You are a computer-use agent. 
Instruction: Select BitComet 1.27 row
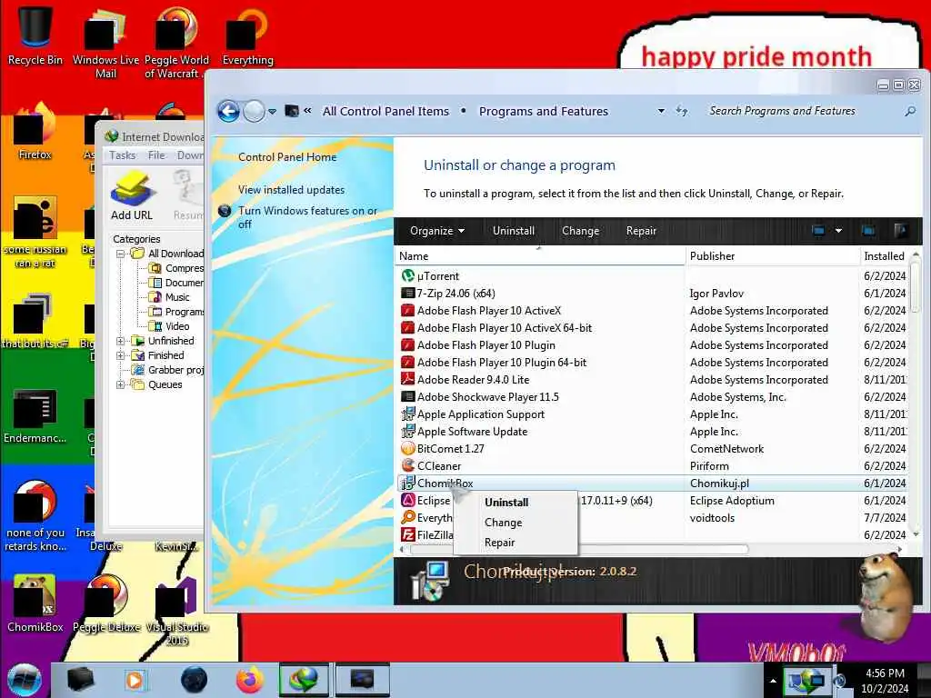(x=653, y=449)
